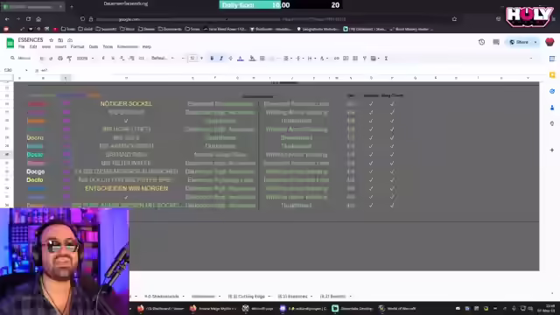Screen dimensions: 560x315
Task: Toggle second checkbox in Docgo row
Action: point(392,171)
